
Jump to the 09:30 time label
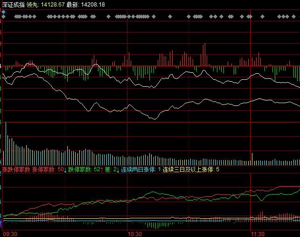[10, 233]
